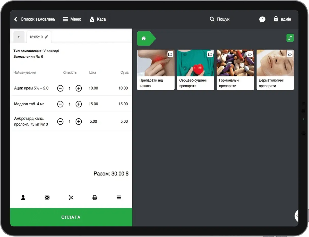The width and height of the screenshot is (309, 237).
Task: Edit order tab with pencil icon
Action: click(x=39, y=37)
